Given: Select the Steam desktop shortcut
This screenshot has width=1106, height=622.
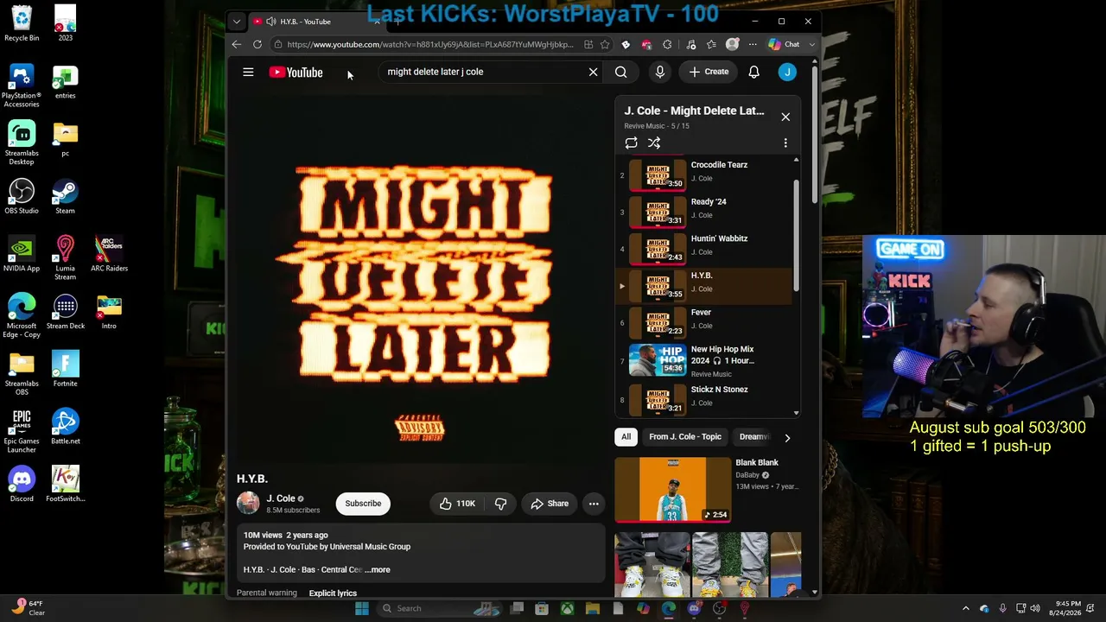Looking at the screenshot, I should (x=65, y=197).
